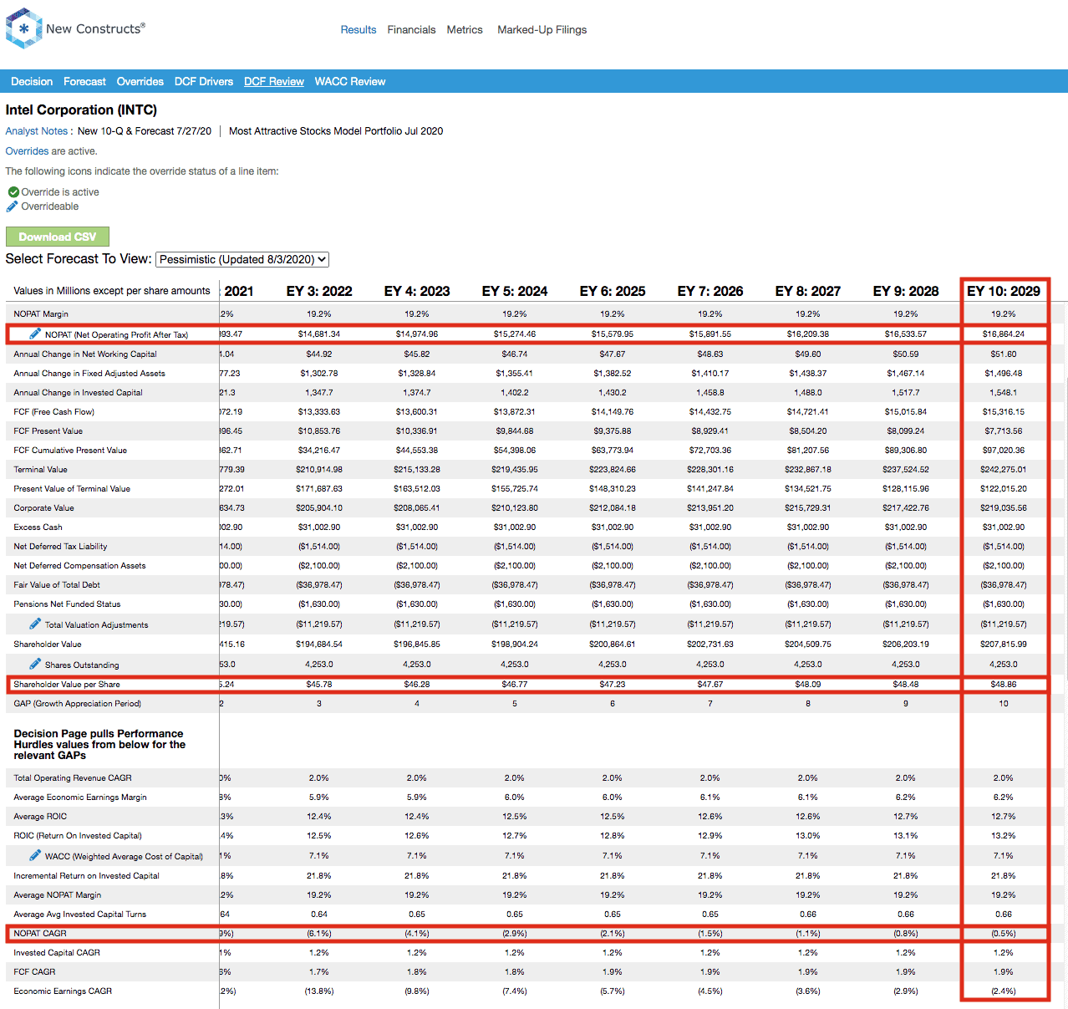Click the pencil icon beside NOPAT row
1068x1009 pixels.
(35, 334)
